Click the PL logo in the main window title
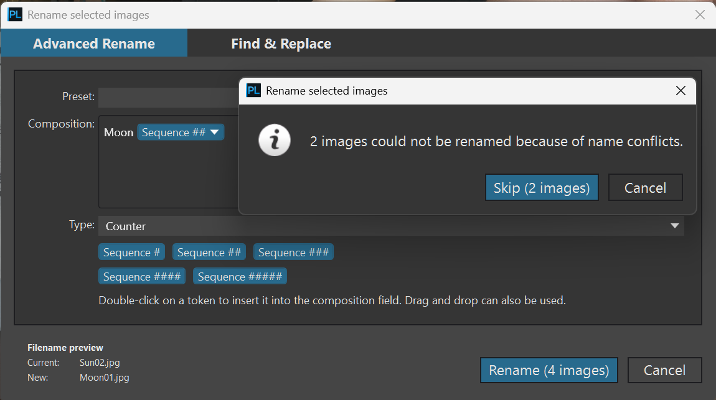 (16, 15)
